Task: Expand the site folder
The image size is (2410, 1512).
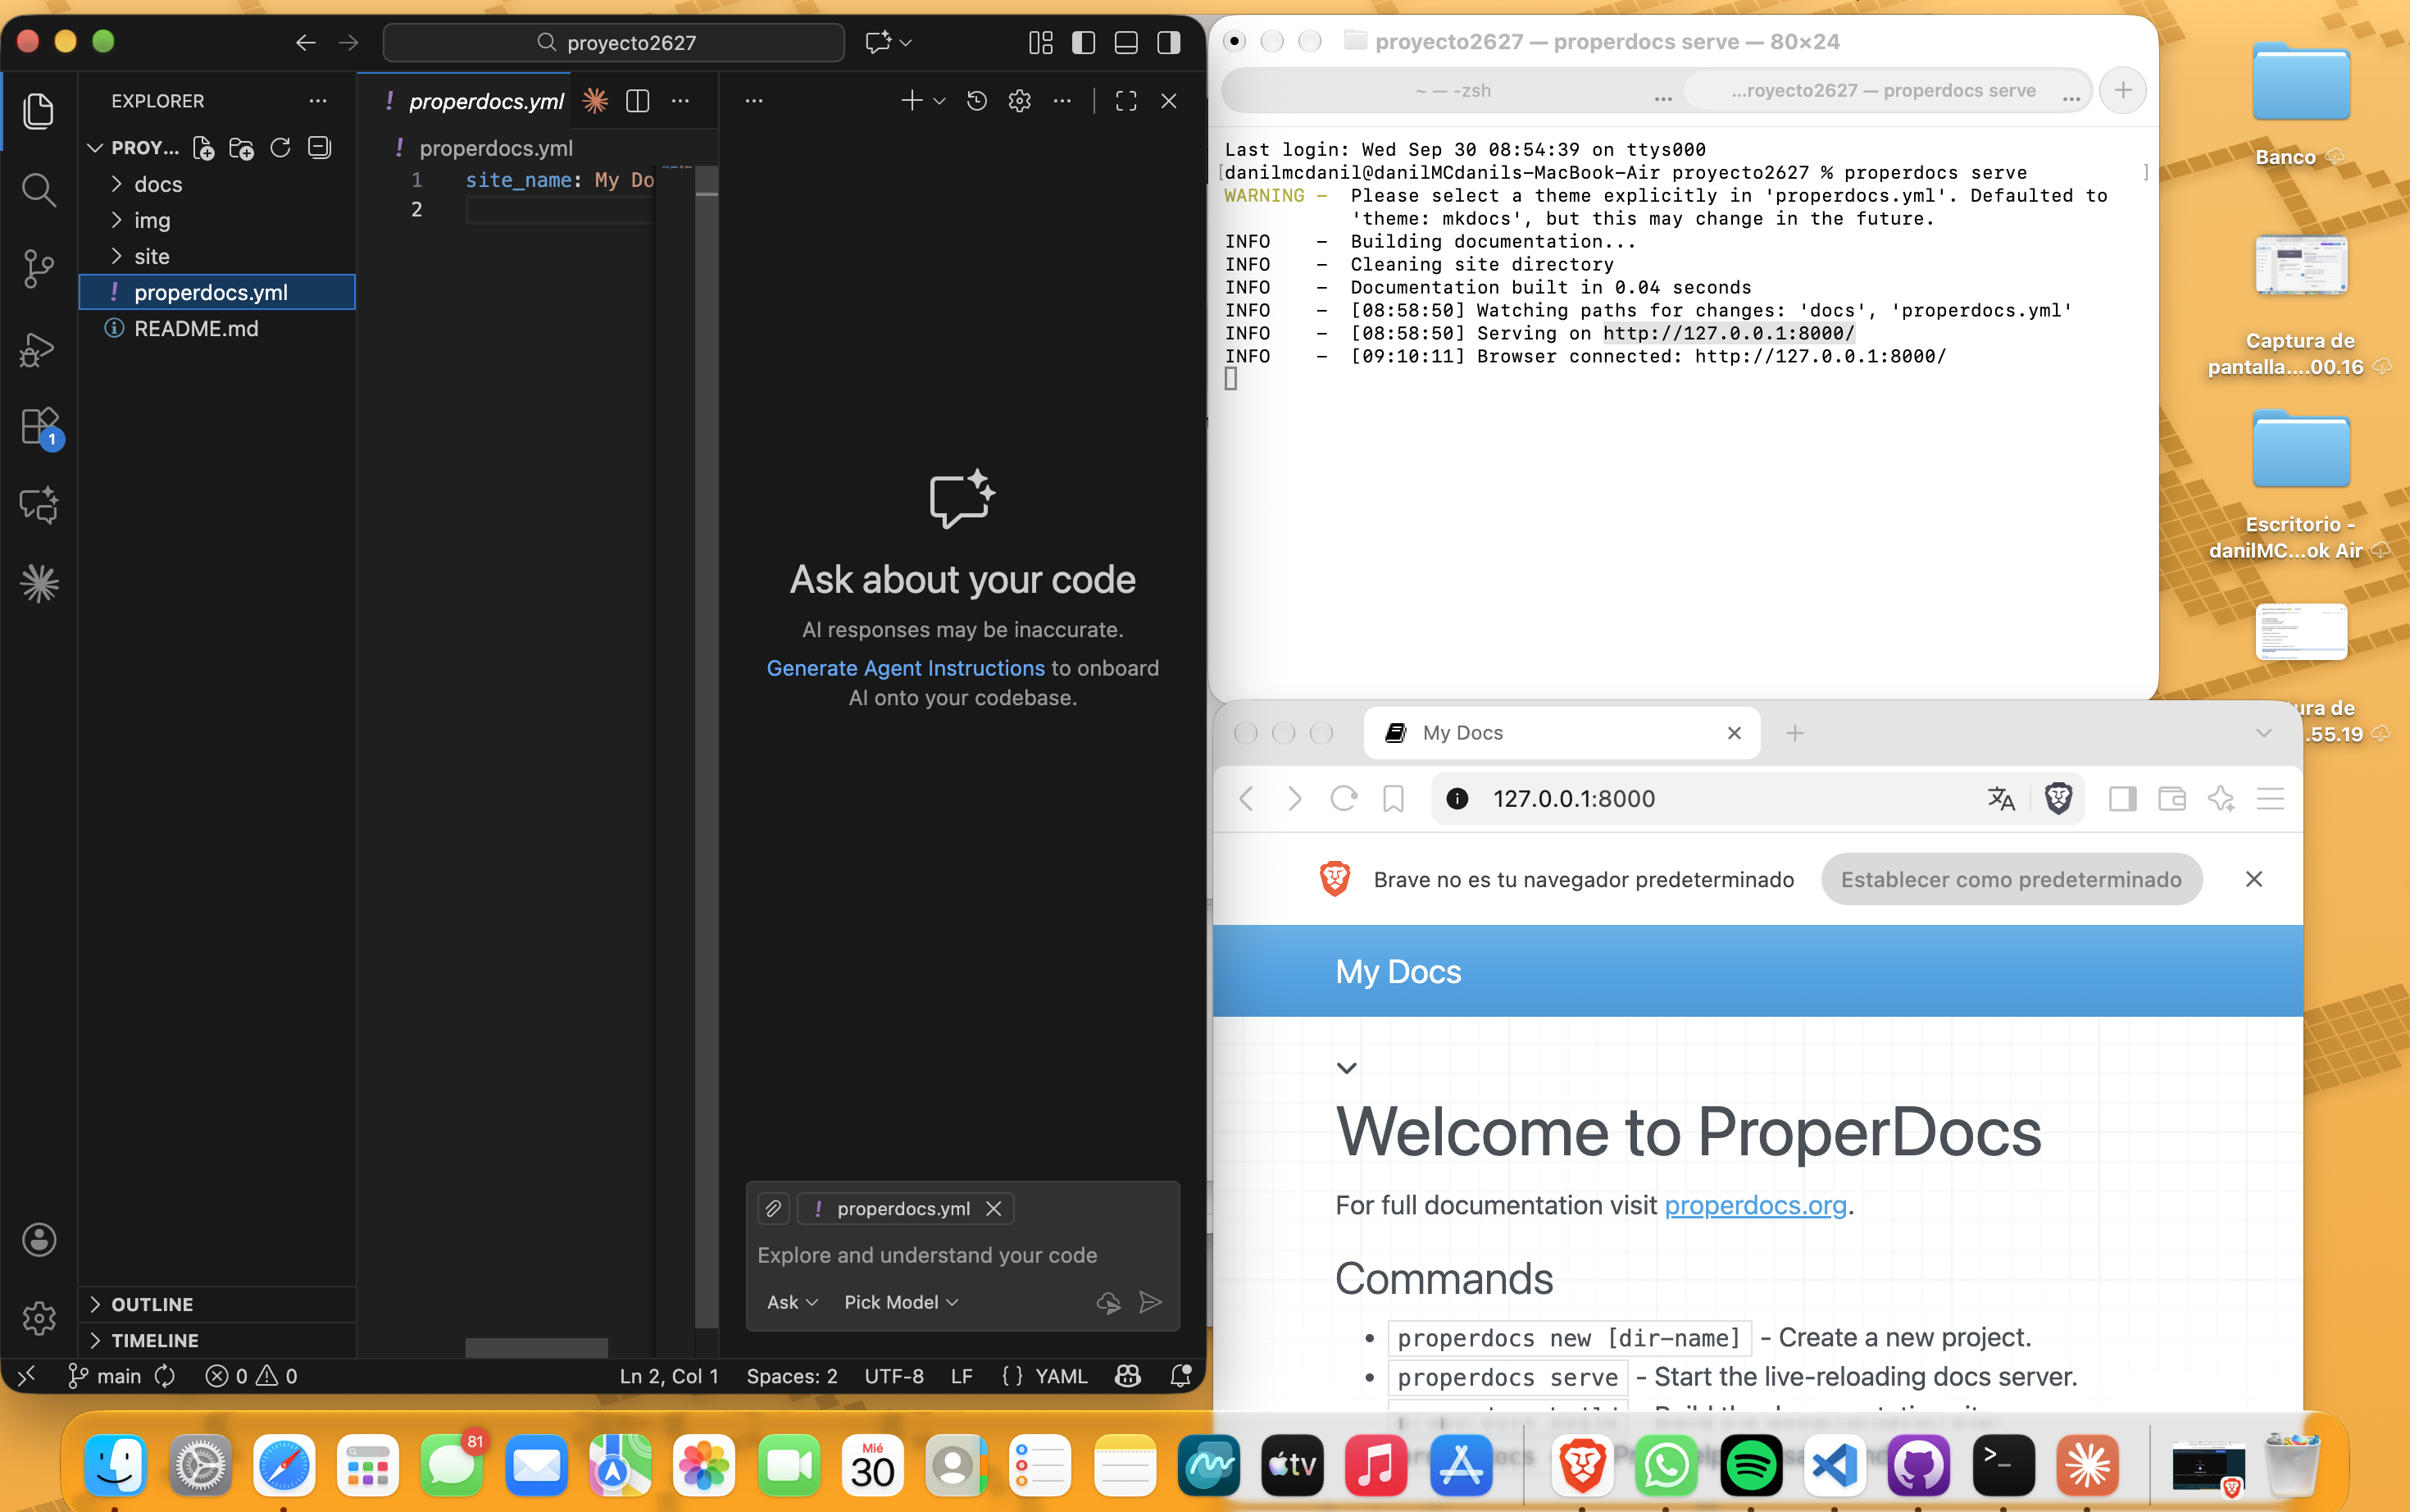Action: [217, 256]
